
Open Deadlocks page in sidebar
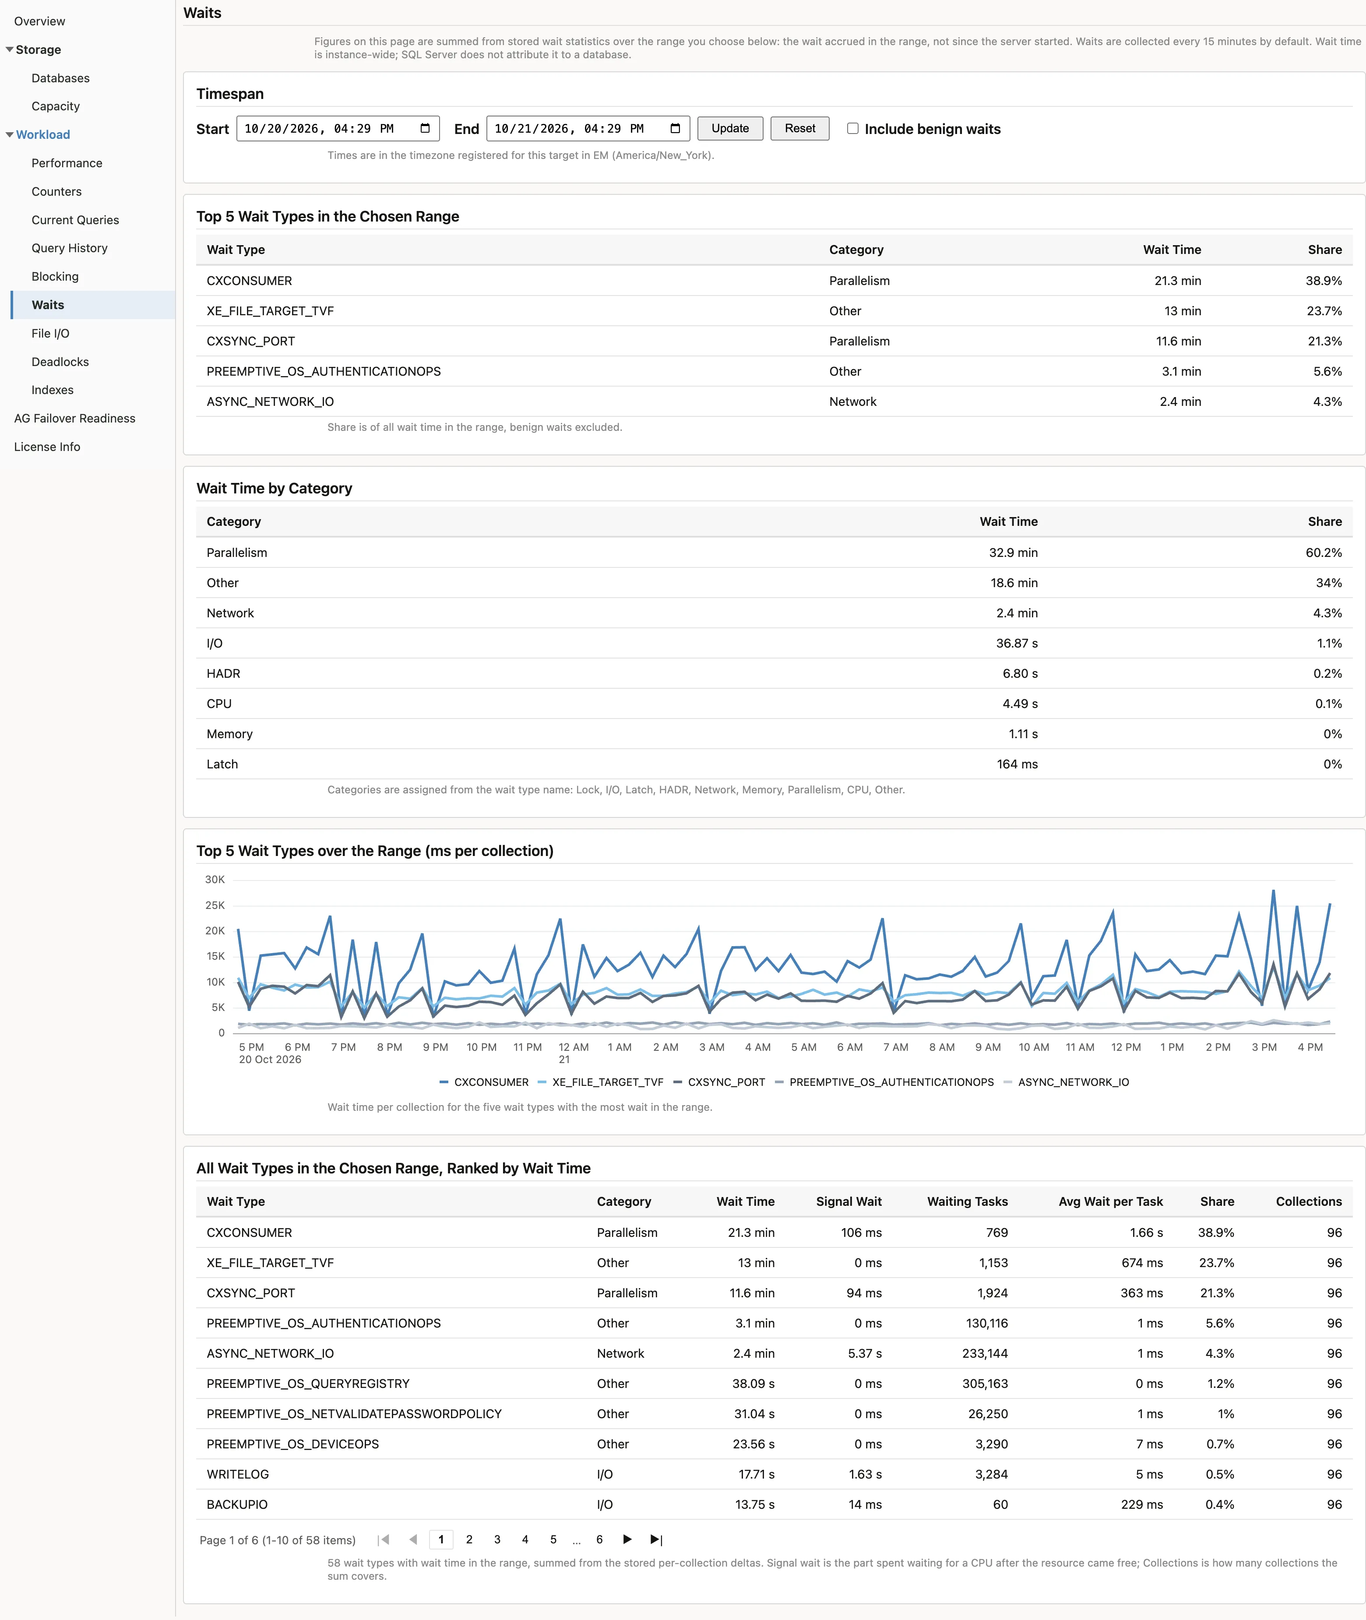(x=60, y=362)
